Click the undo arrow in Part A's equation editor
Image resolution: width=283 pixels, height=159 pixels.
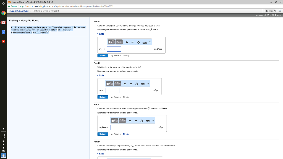click(127, 42)
